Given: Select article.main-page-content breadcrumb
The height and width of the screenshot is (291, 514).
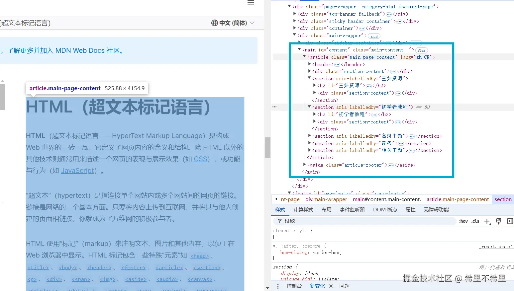Looking at the screenshot, I should [x=458, y=199].
